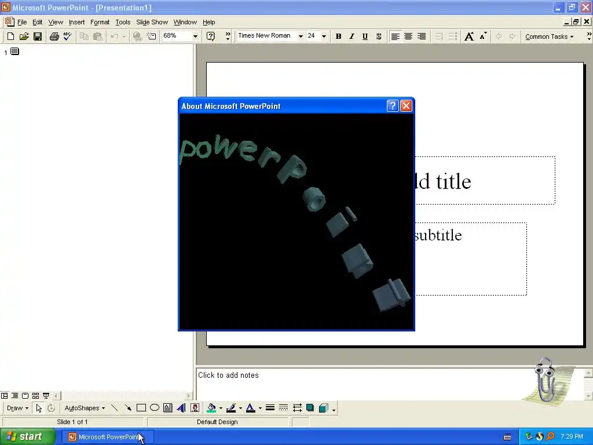The image size is (593, 445).
Task: Center align the text
Action: point(408,37)
